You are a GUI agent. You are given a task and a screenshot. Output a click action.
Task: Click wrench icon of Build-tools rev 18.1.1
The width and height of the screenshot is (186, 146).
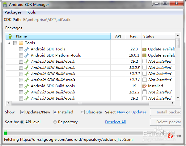pos(27,92)
